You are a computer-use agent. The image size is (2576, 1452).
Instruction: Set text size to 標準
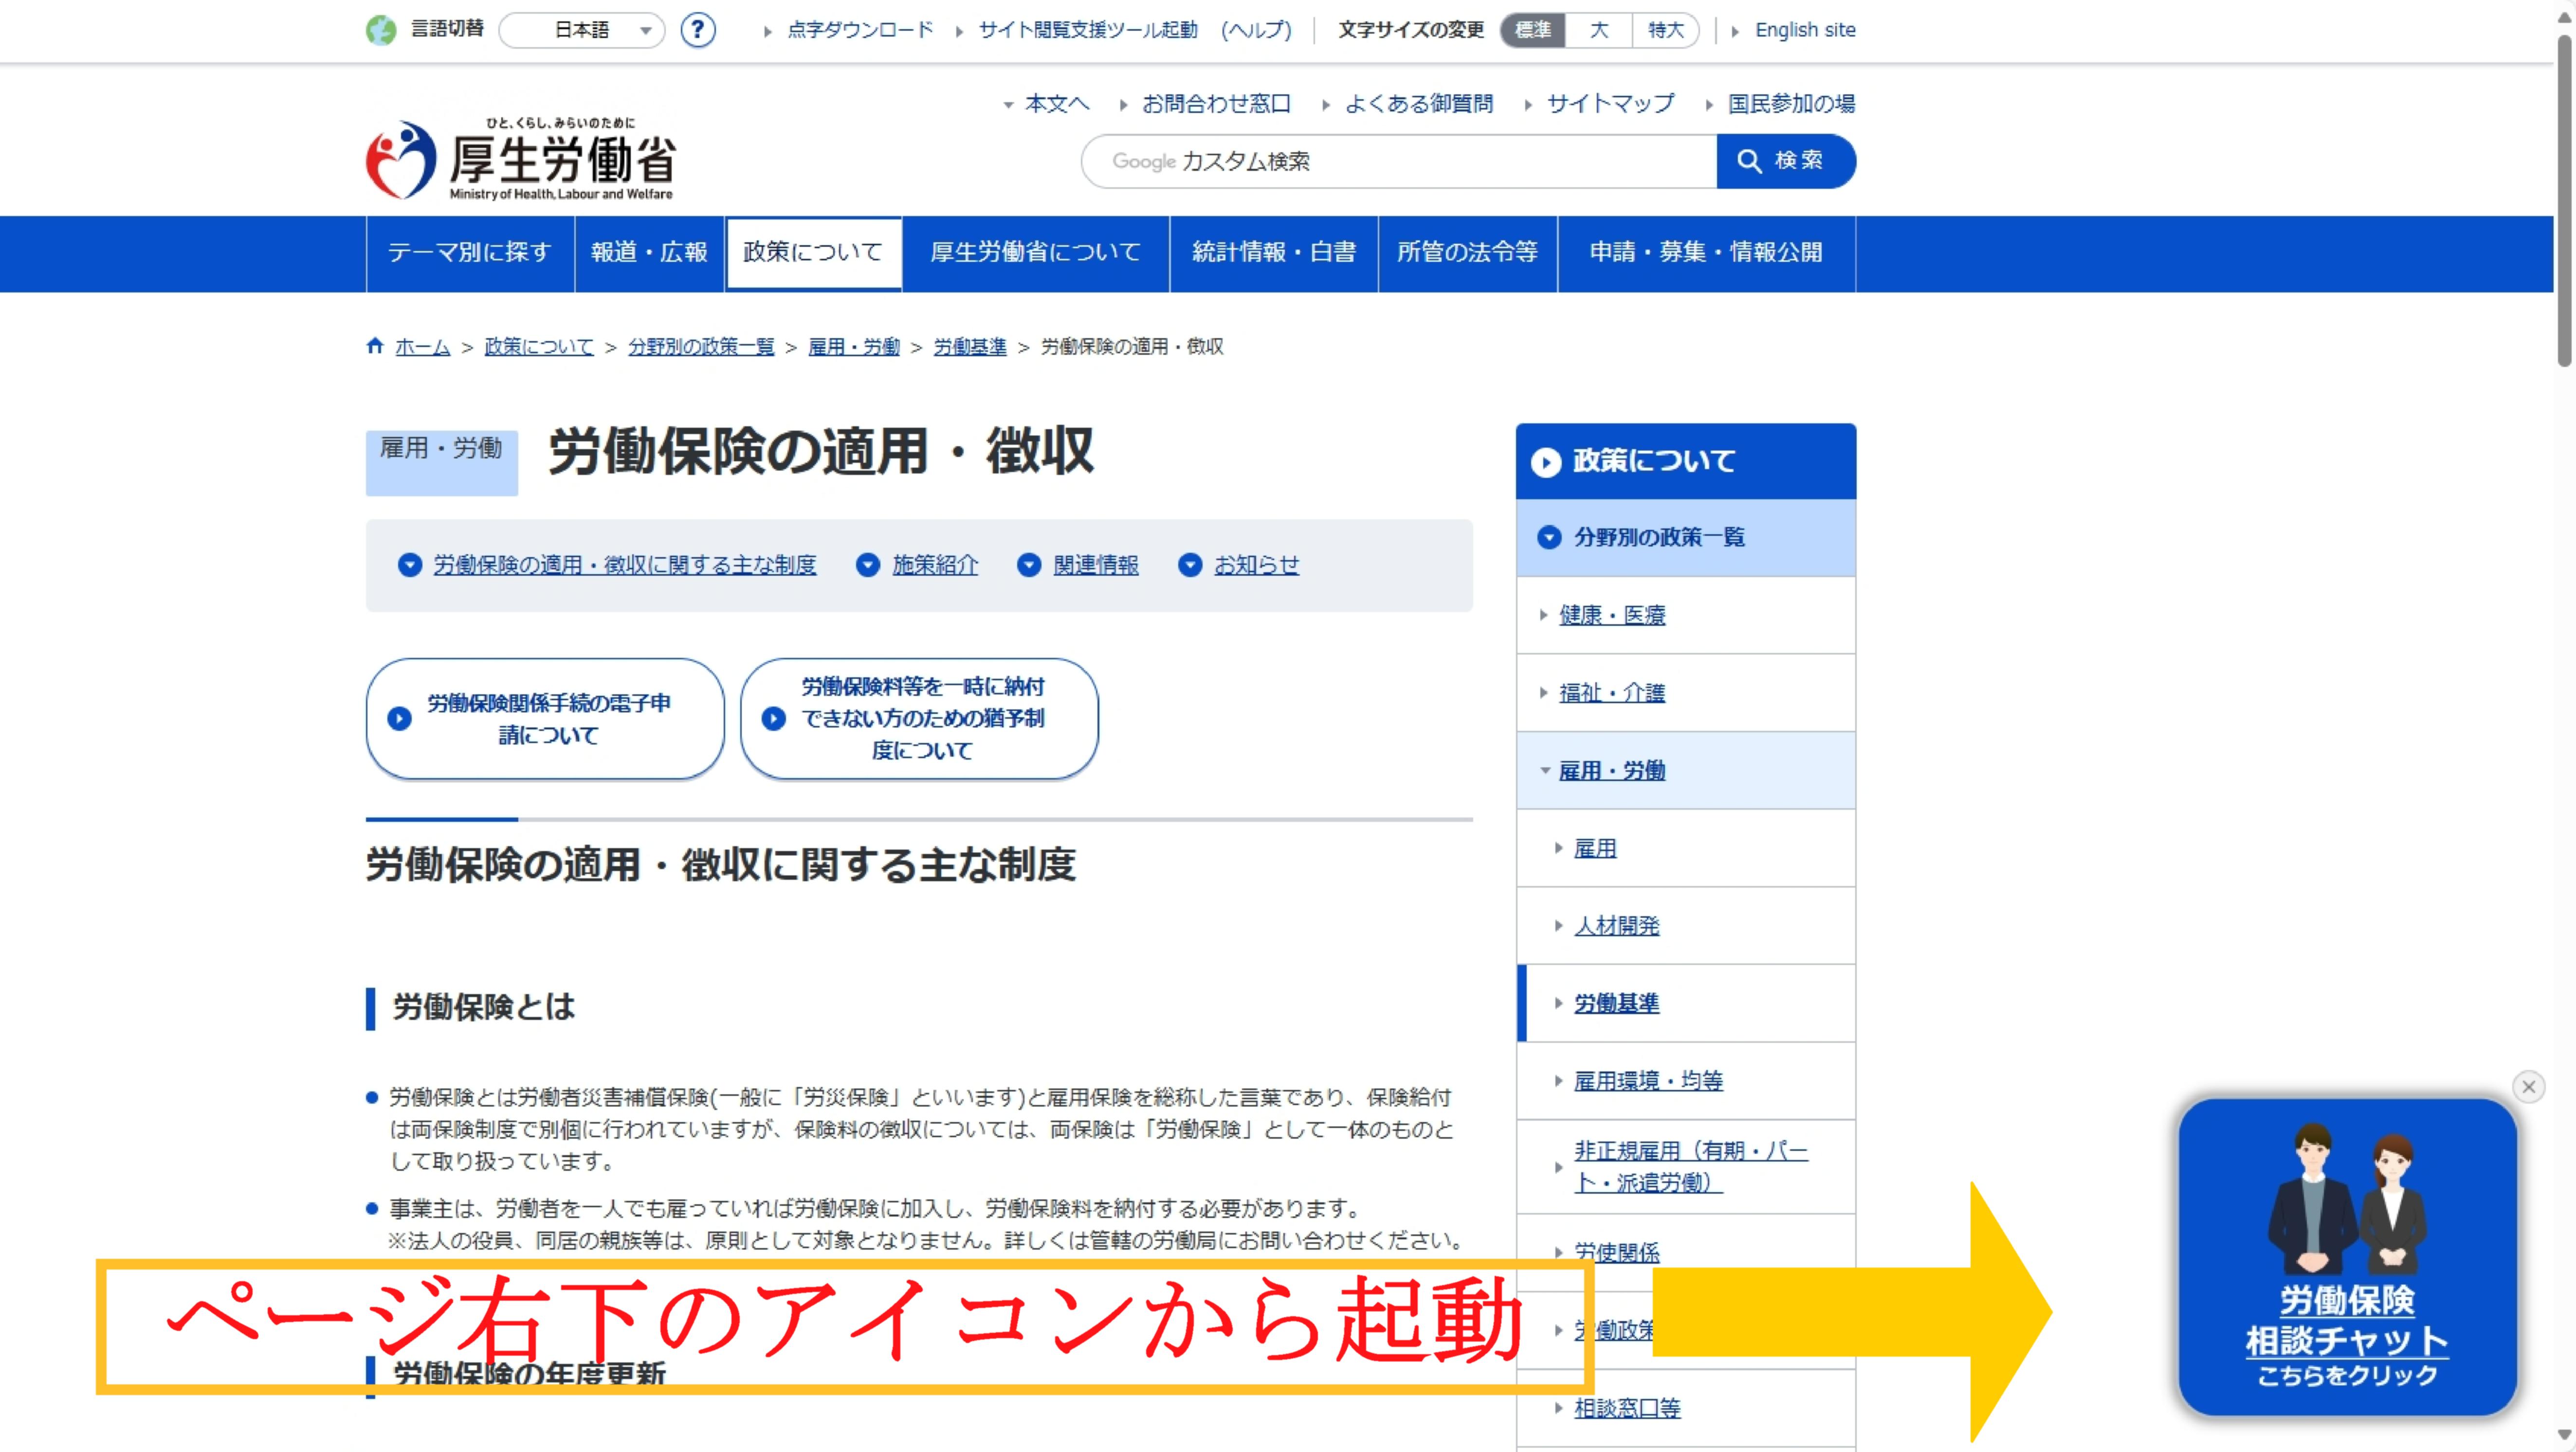(1532, 30)
